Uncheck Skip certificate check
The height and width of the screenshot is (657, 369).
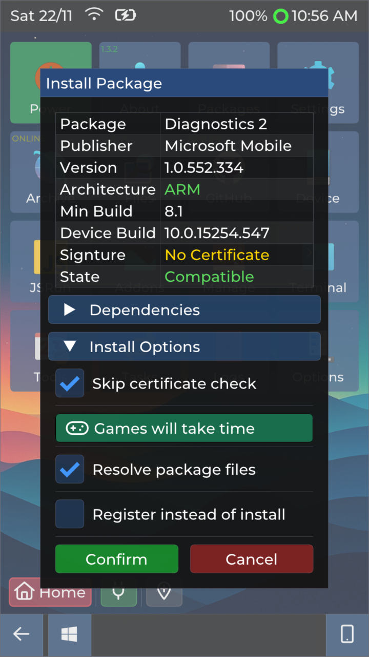pos(70,383)
